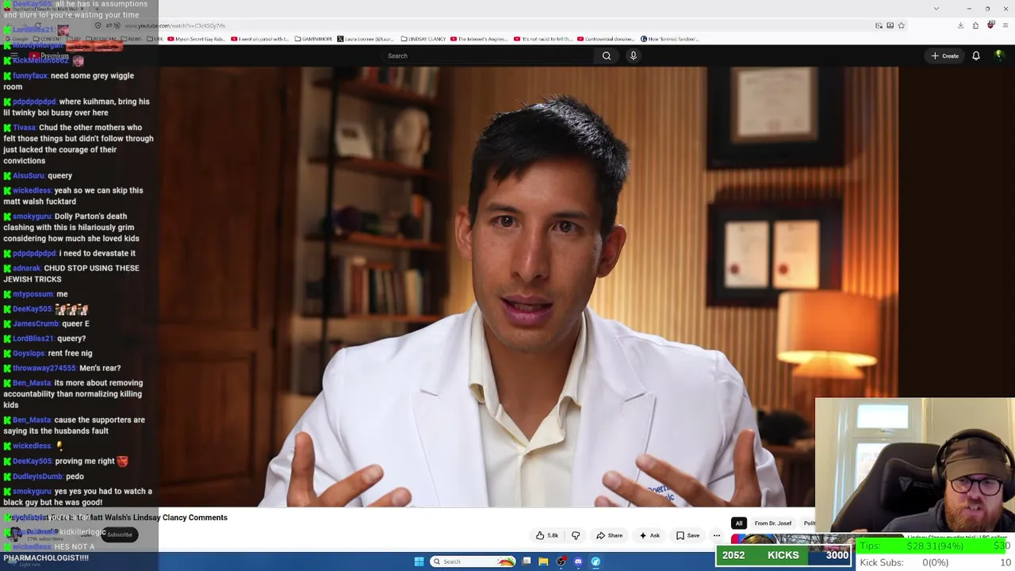Open 'I went on patrol with t...' bookmark
Viewport: 1015px width, 571px height.
pyautogui.click(x=260, y=39)
